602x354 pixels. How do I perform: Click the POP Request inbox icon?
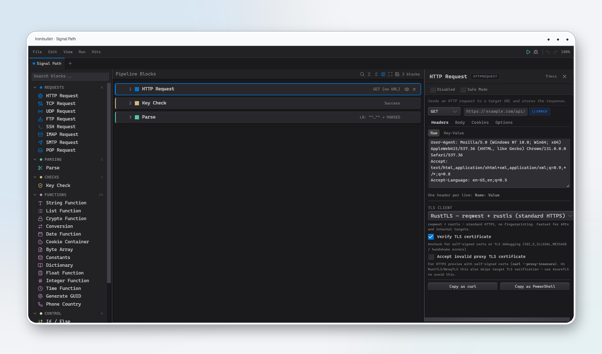[40, 150]
